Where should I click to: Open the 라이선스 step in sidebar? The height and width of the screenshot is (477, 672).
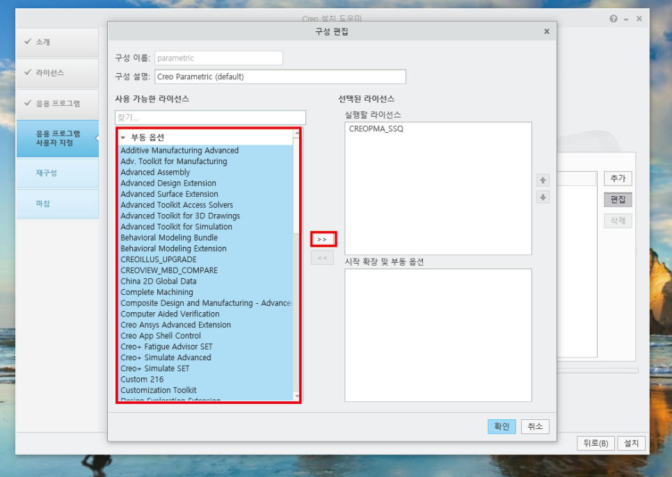(x=58, y=73)
